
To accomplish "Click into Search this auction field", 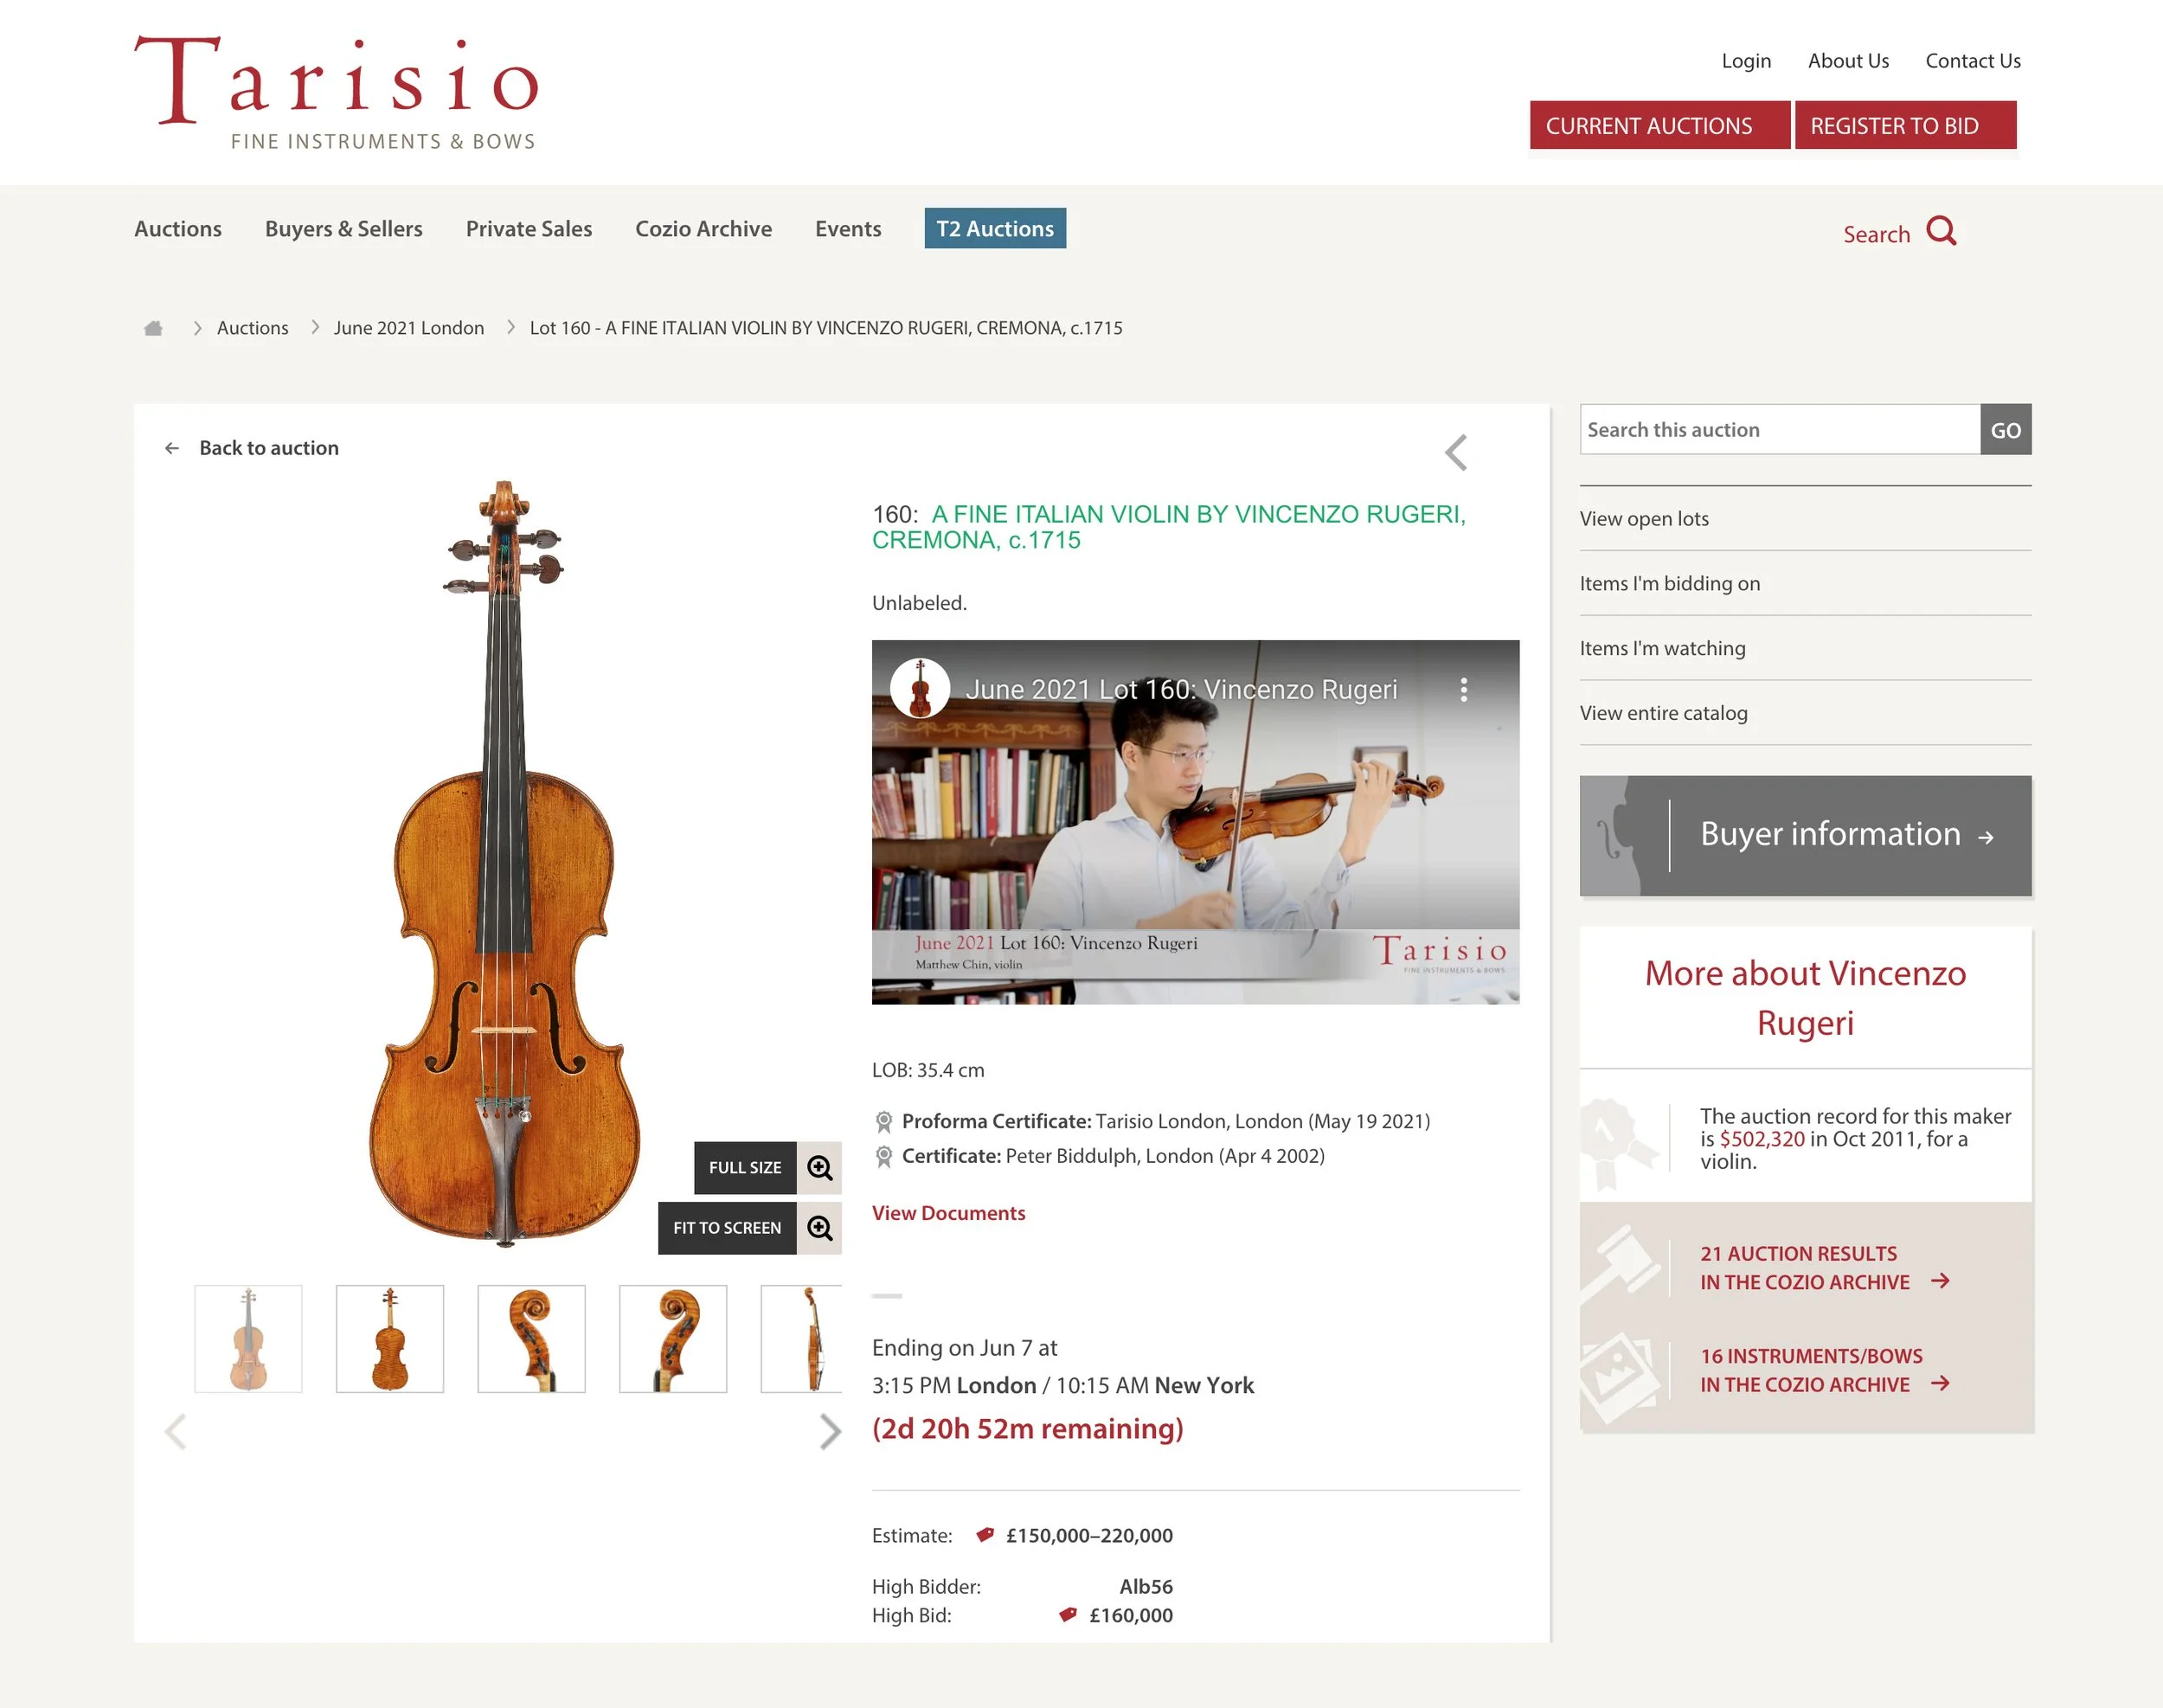I will pos(1780,430).
